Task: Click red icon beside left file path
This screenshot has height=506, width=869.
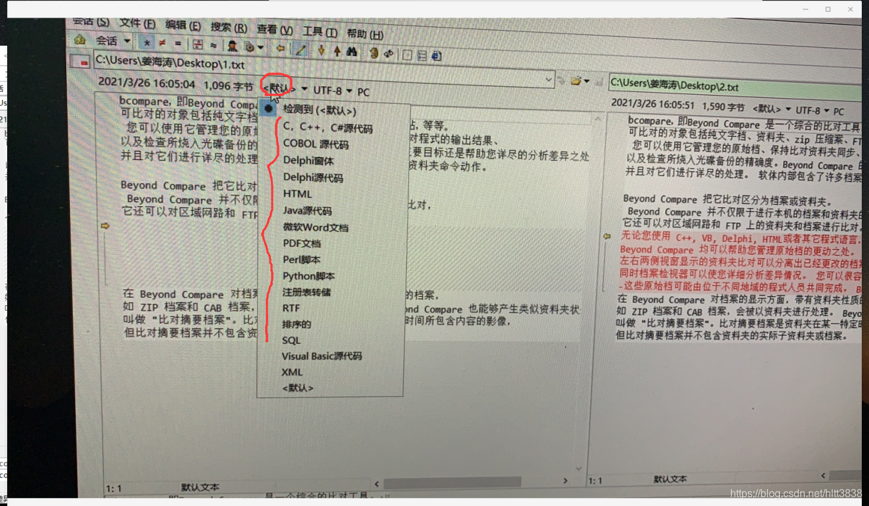Action: point(80,61)
